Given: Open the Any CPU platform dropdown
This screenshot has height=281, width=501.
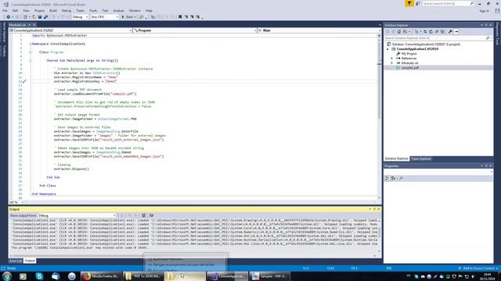Looking at the screenshot, I should (104, 17).
